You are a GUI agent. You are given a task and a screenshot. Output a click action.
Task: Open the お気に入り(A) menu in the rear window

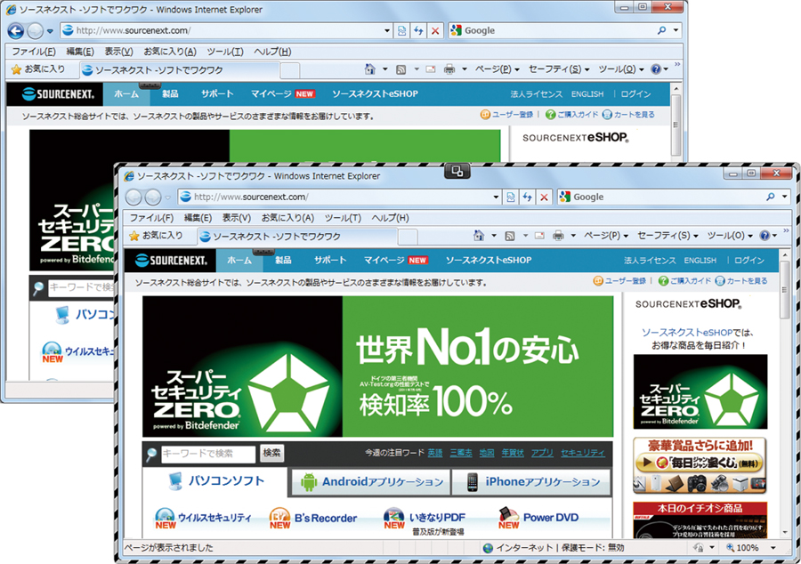pos(170,52)
